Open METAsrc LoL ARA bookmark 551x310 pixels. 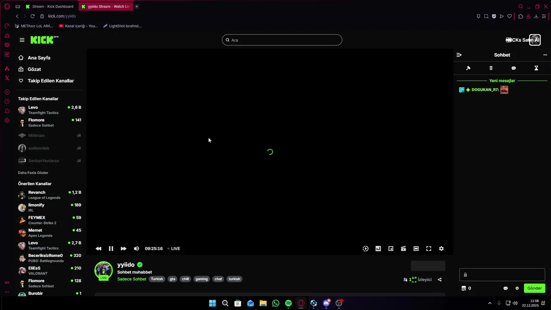pyautogui.click(x=34, y=26)
